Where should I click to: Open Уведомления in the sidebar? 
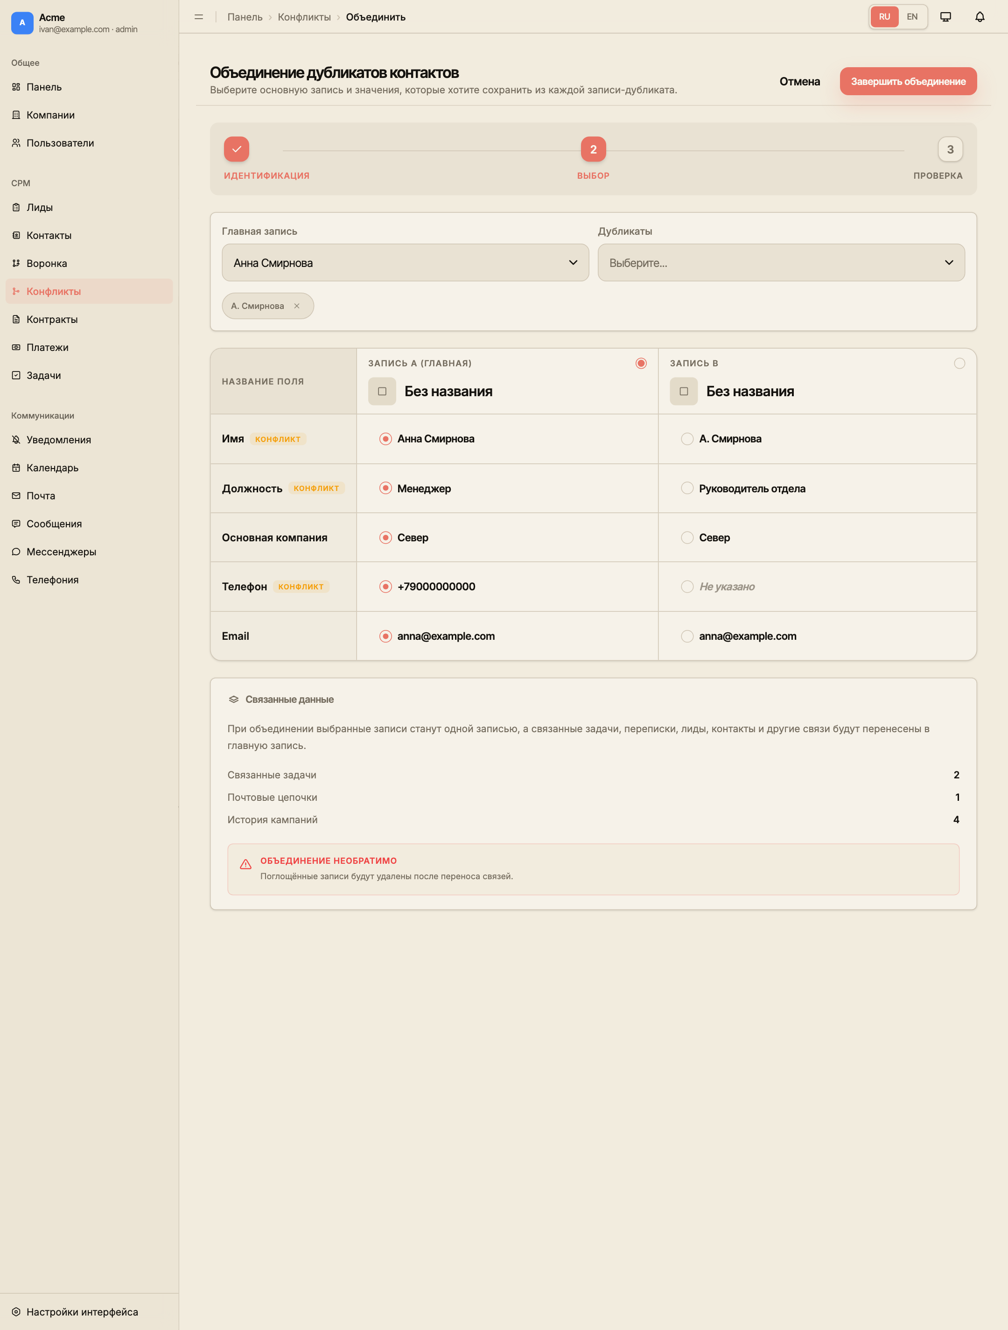[x=89, y=440]
